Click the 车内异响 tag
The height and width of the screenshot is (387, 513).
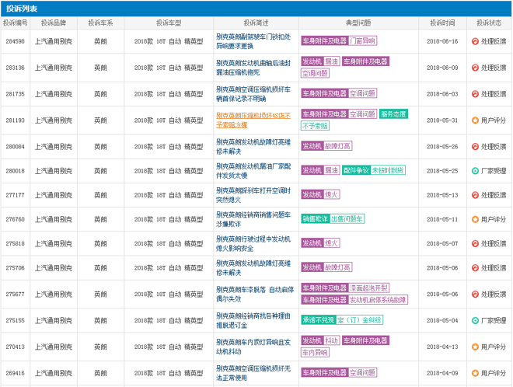coord(315,352)
